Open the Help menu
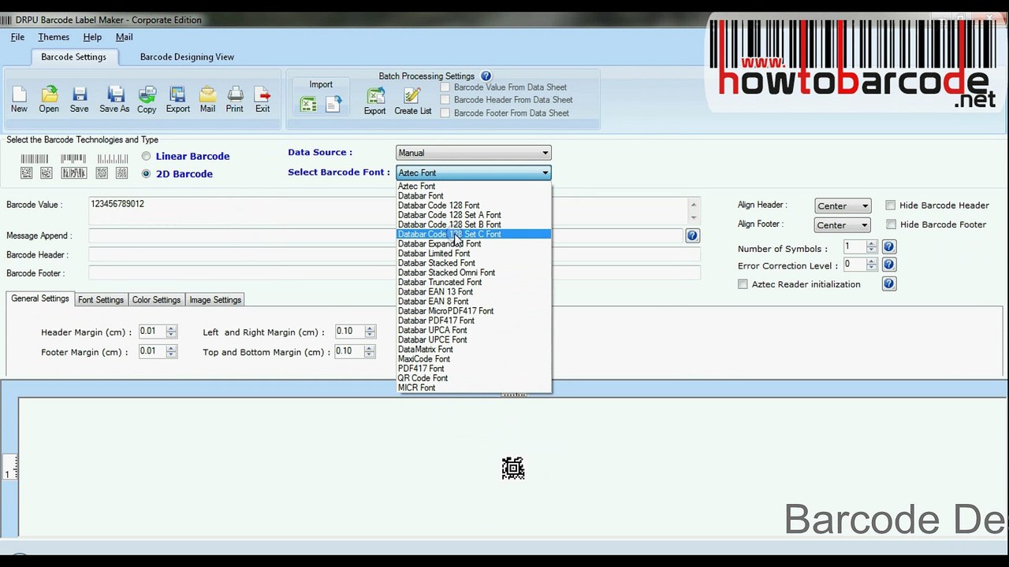The width and height of the screenshot is (1009, 567). (x=92, y=37)
